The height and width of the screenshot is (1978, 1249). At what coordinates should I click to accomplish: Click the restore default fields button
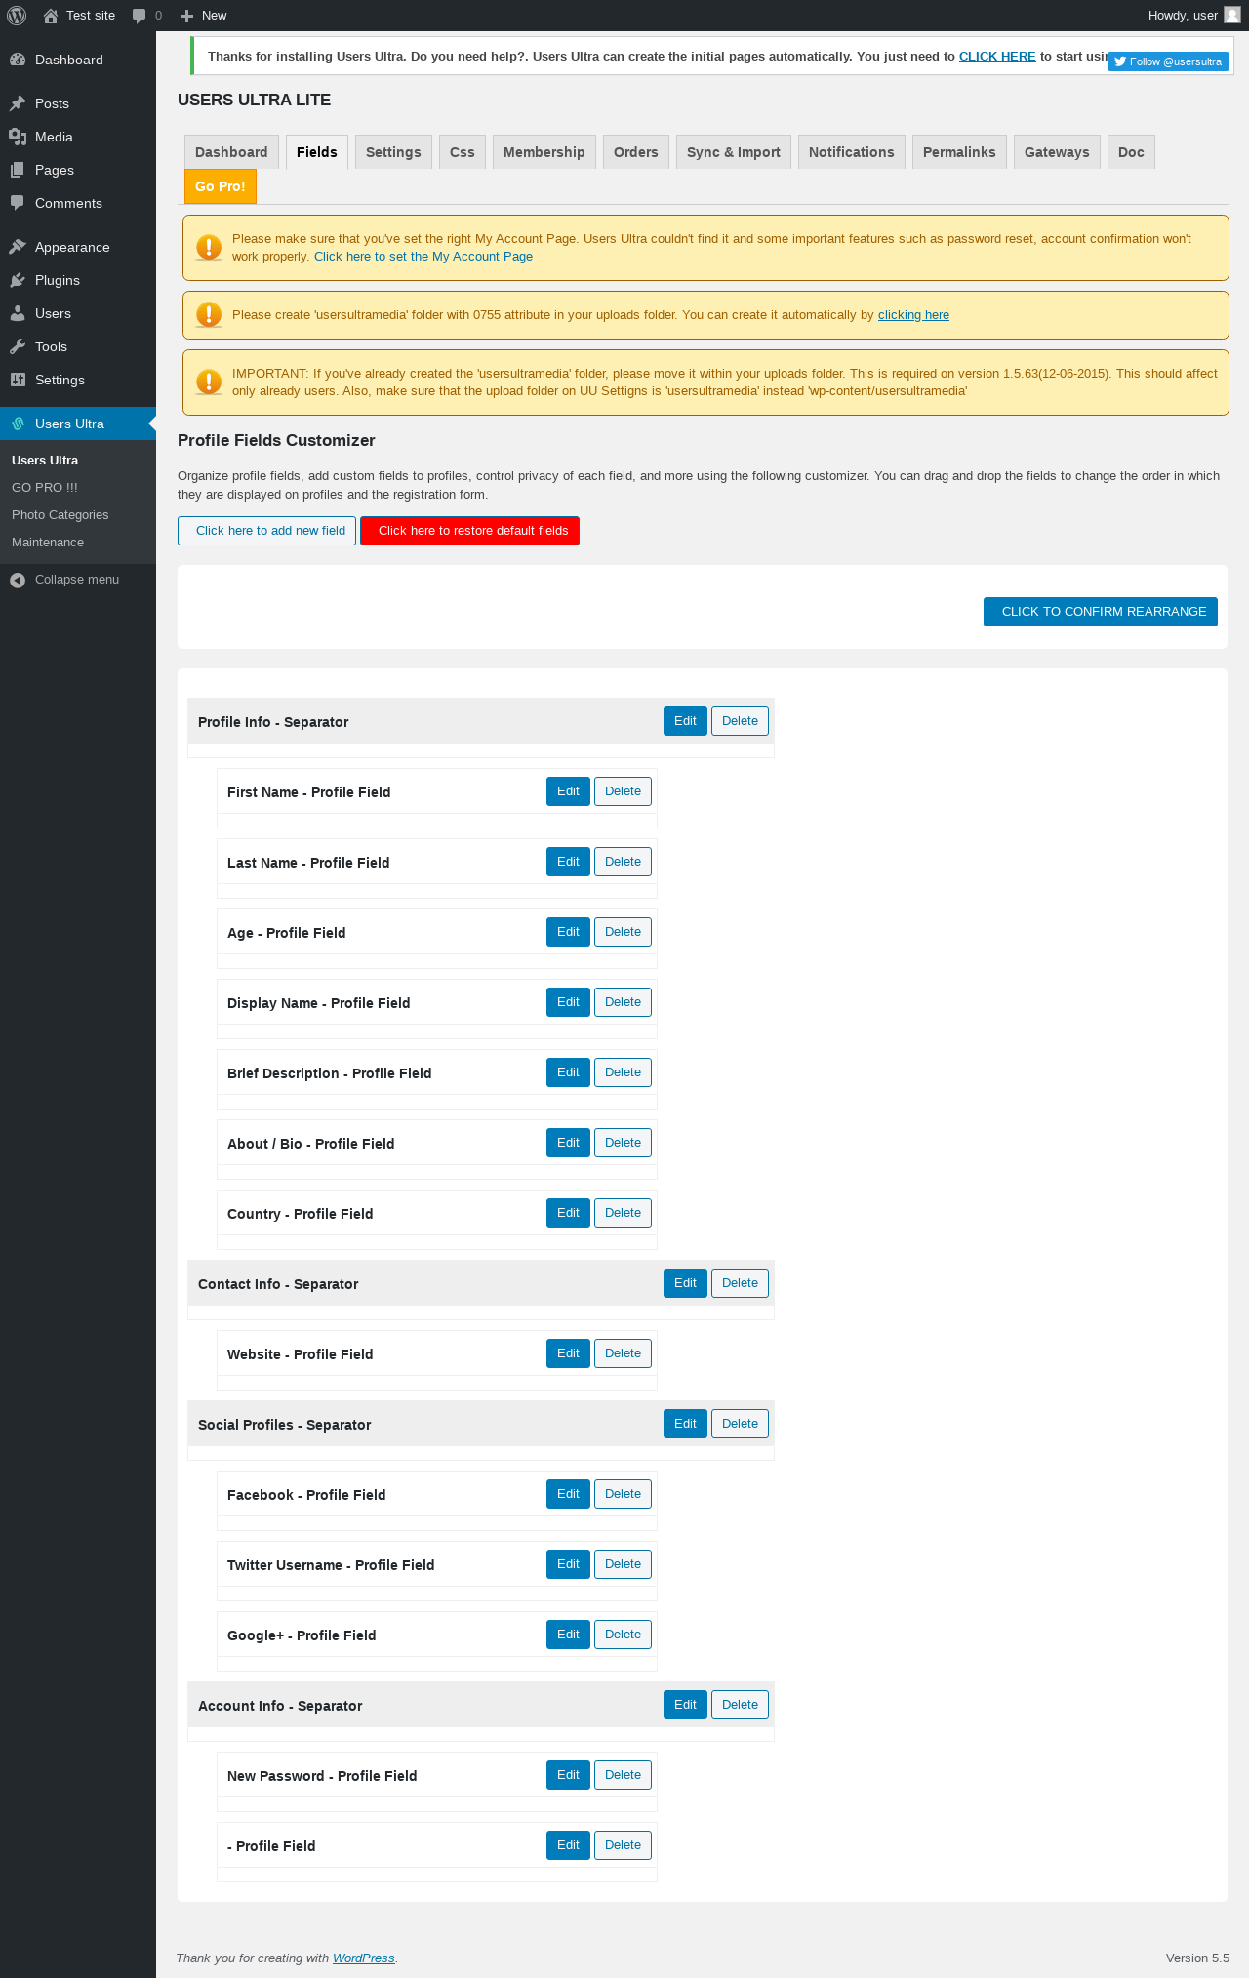click(469, 531)
